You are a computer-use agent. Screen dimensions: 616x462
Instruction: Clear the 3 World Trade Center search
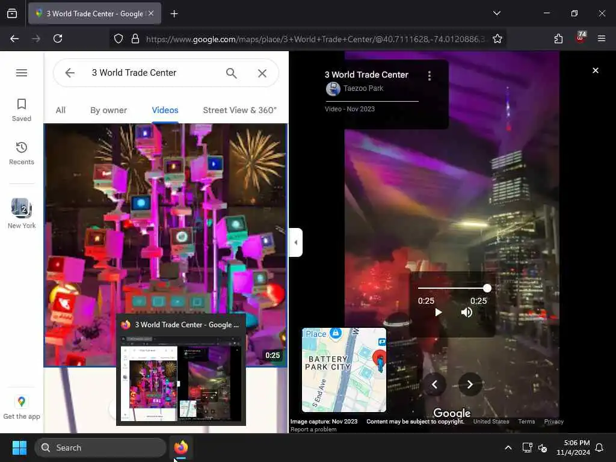point(262,73)
